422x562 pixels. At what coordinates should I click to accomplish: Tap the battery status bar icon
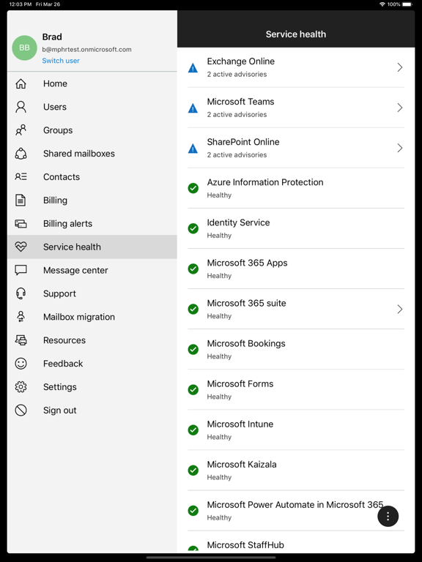click(x=407, y=4)
